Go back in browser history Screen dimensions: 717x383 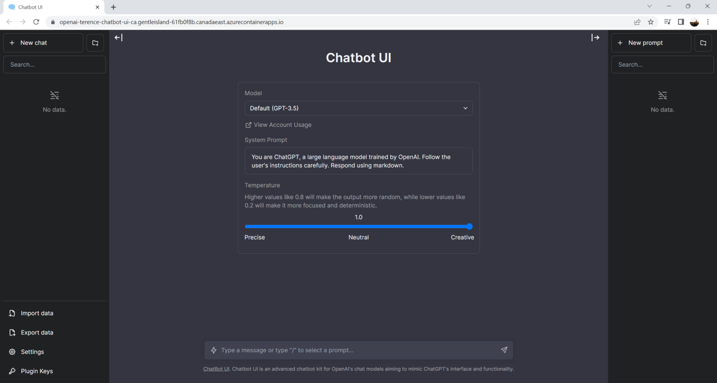coord(9,22)
